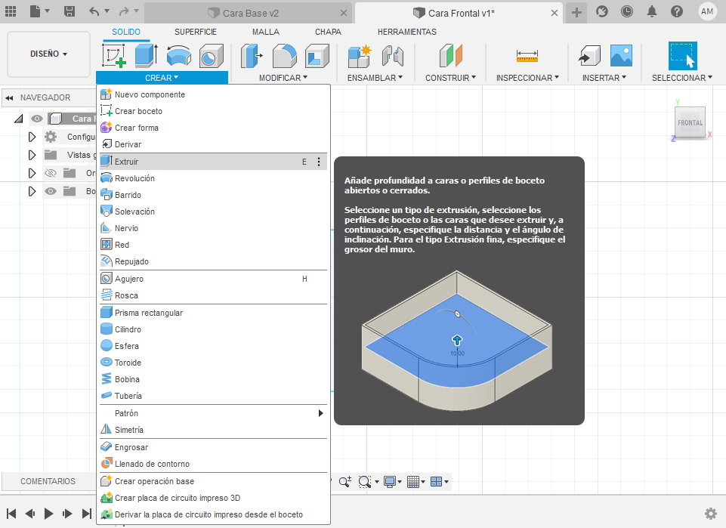726x528 pixels.
Task: Switch to the Cara Base v2 document tab
Action: coord(249,13)
